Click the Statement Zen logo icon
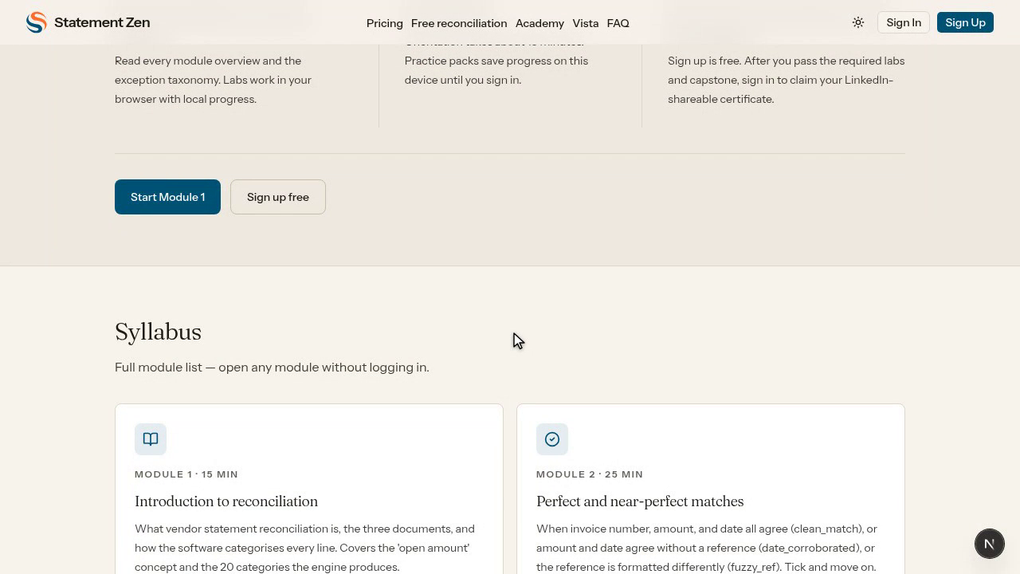Screen dimensions: 1020x574 [x=36, y=22]
